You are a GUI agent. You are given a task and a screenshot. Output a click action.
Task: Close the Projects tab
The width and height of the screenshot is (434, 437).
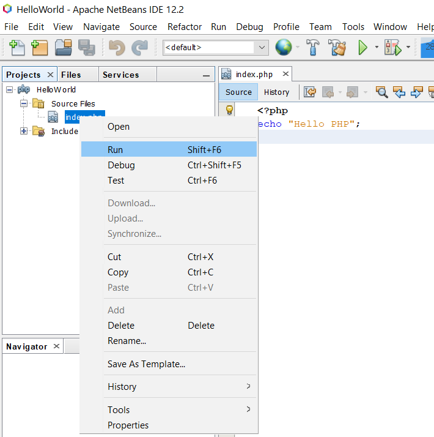point(50,75)
